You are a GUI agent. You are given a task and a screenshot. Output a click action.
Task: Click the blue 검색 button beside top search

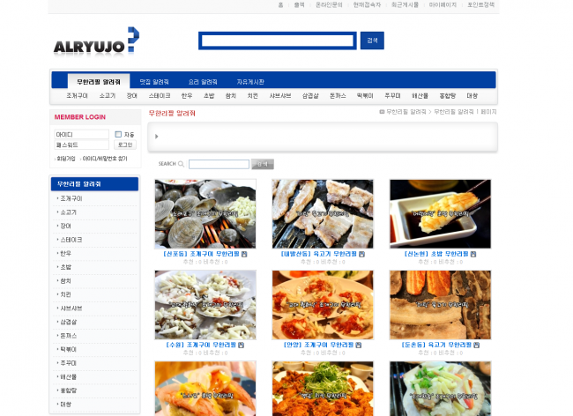[x=372, y=41]
